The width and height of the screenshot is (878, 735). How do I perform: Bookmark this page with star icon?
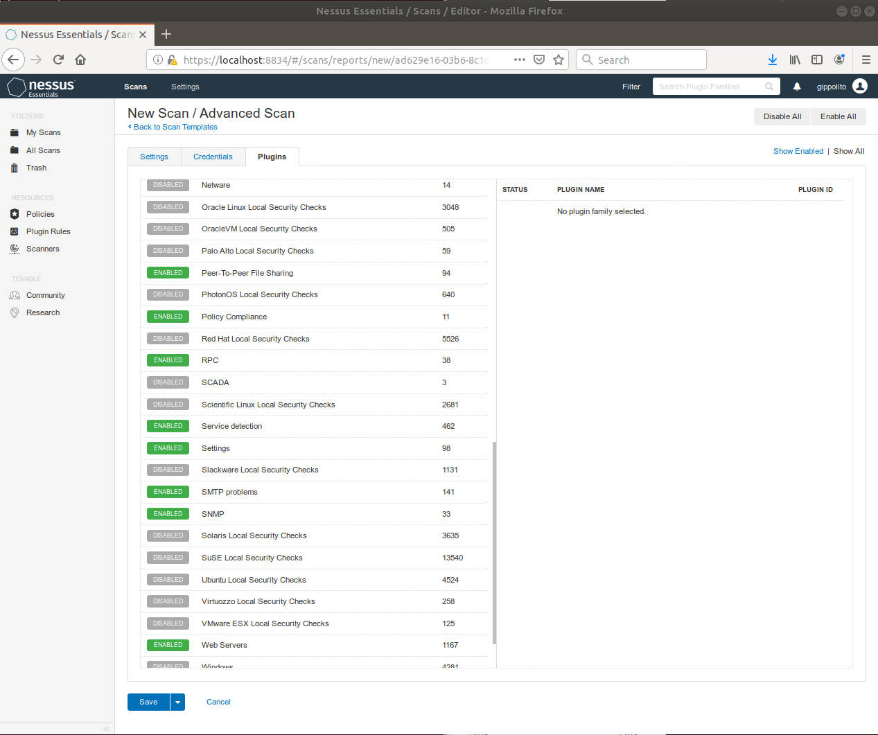(559, 60)
